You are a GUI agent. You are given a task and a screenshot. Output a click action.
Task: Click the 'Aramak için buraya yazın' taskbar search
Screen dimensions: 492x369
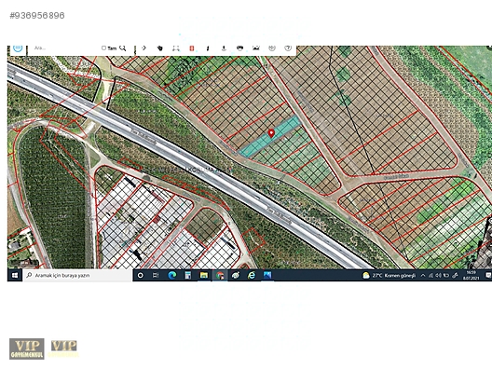click(x=77, y=275)
